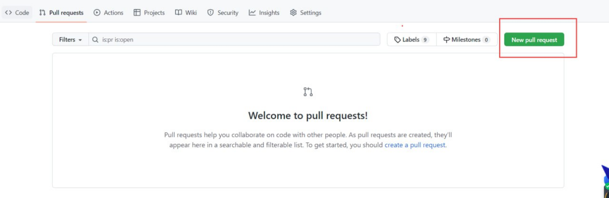The width and height of the screenshot is (609, 198).
Task: Expand the Filters dropdown
Action: pos(70,40)
